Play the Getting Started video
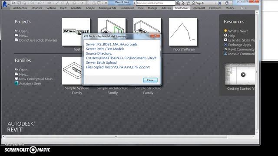278x156 pixels. pyautogui.click(x=243, y=75)
